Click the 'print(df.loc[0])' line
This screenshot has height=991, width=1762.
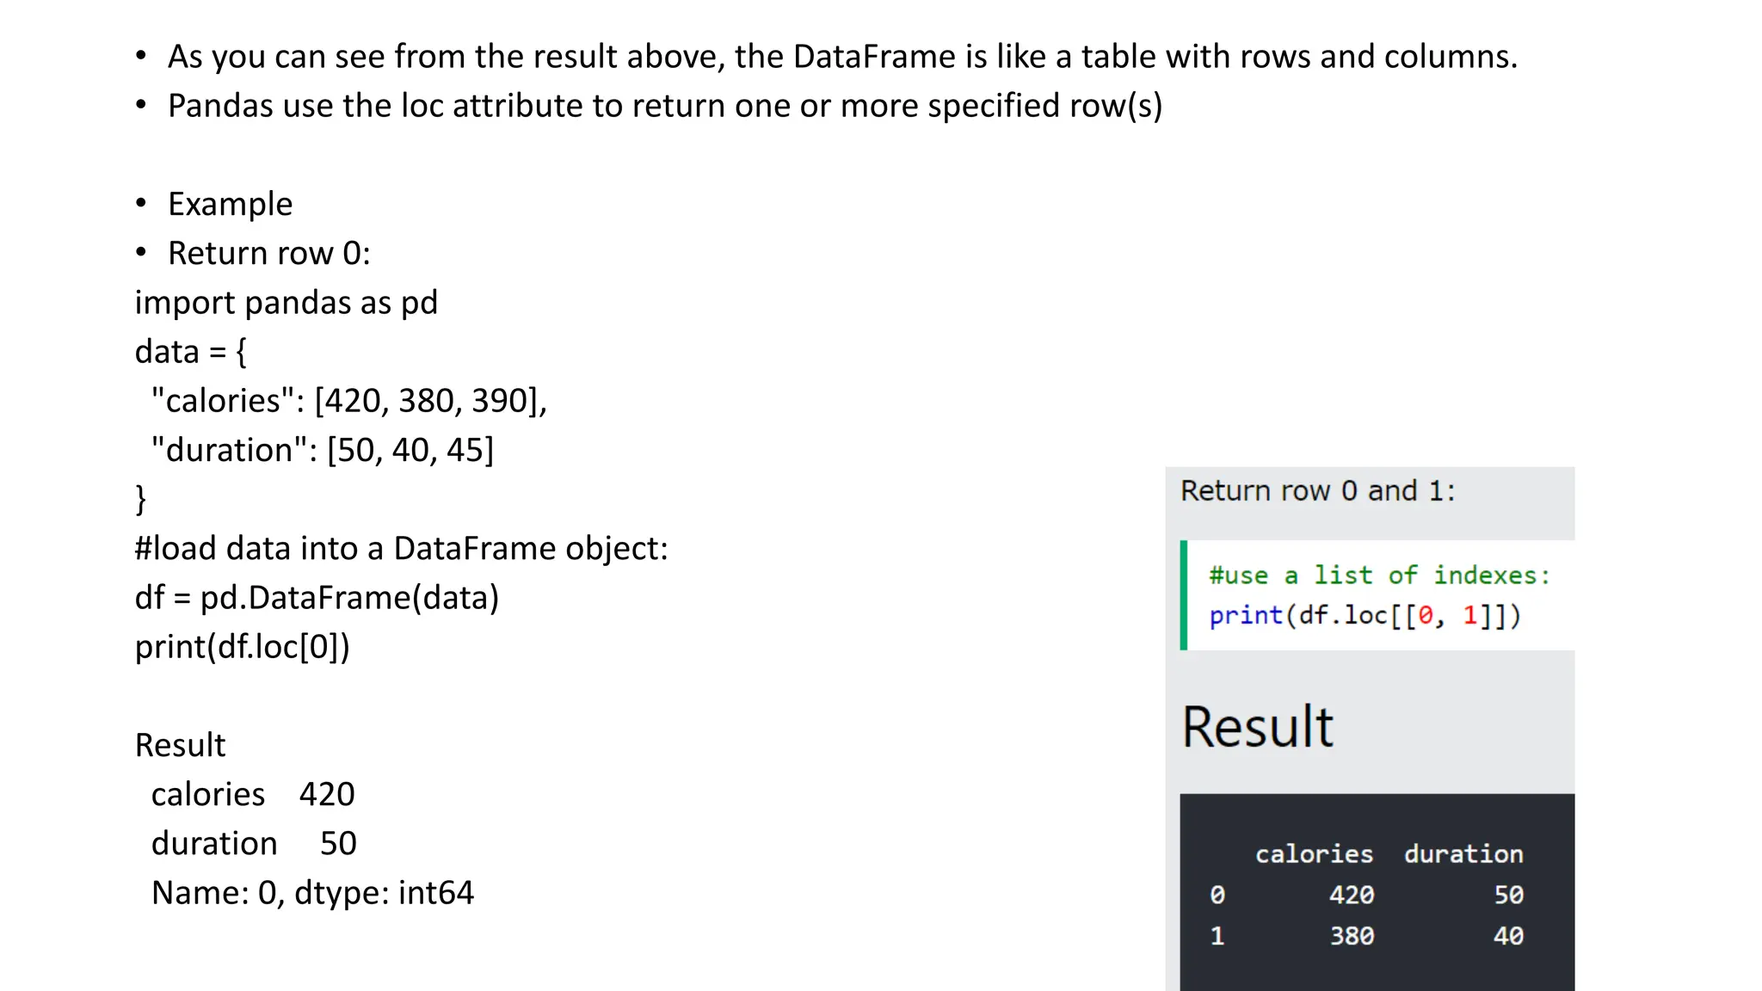coord(243,647)
